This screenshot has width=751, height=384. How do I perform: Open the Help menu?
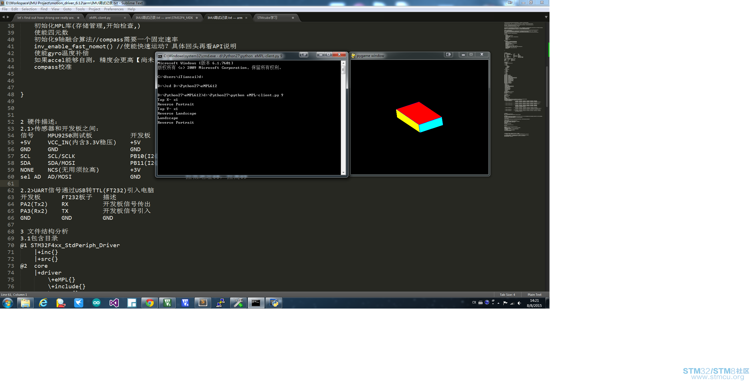131,9
